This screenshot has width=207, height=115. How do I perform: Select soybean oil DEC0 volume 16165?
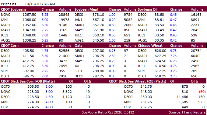click(x=196, y=15)
